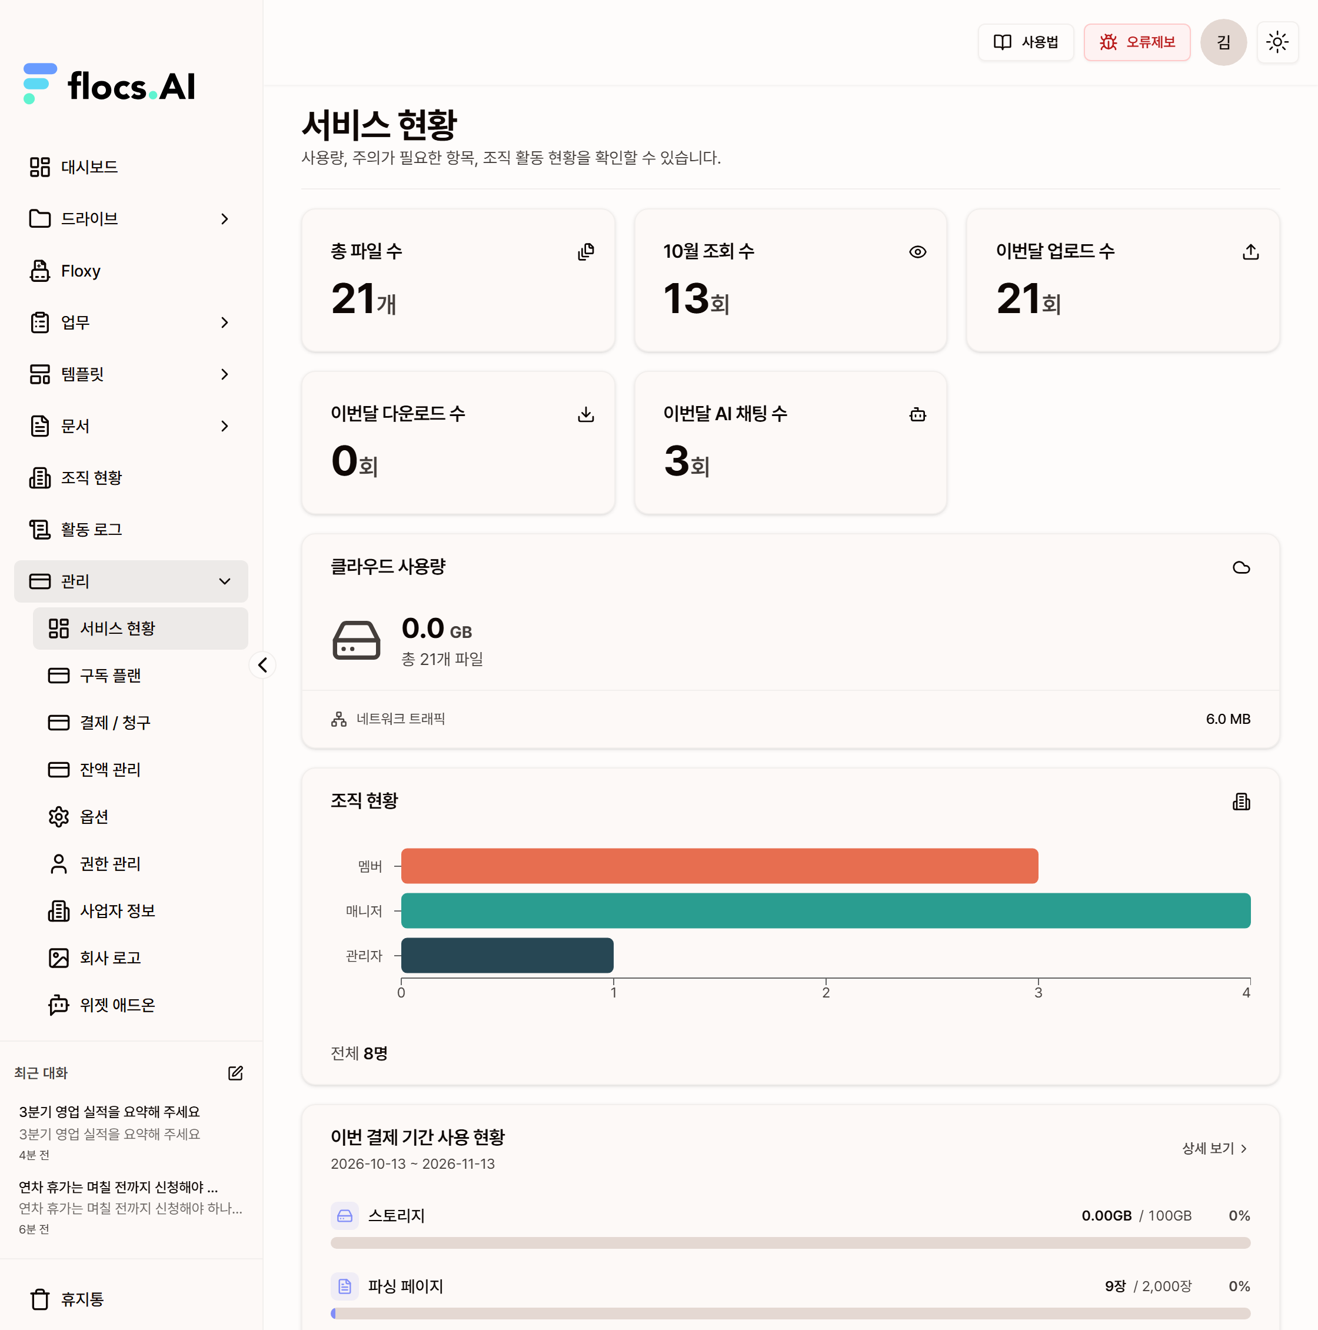Screen dimensions: 1318x1330
Task: Go to 권한 관리 in sidebar
Action: click(141, 864)
